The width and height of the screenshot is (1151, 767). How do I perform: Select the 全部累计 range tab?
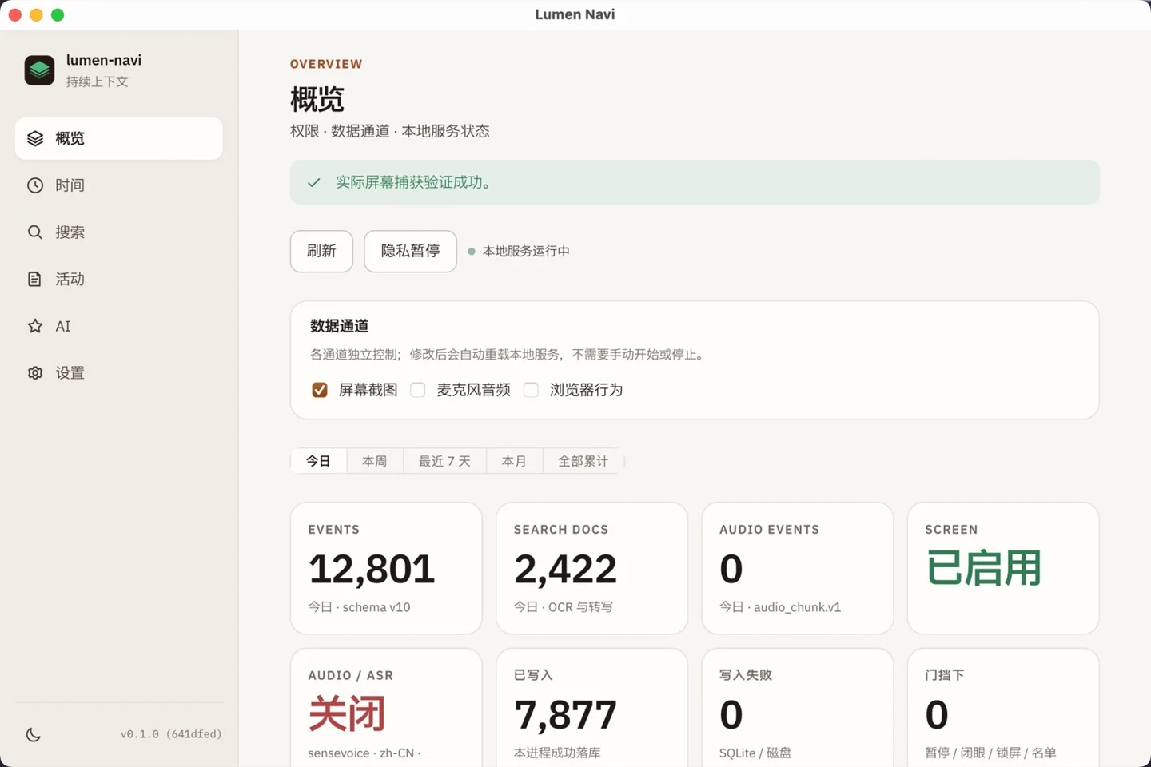pyautogui.click(x=583, y=461)
